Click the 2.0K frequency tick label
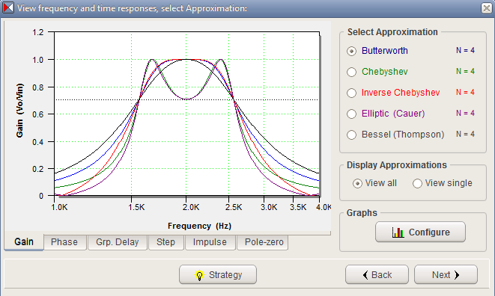 coord(191,207)
